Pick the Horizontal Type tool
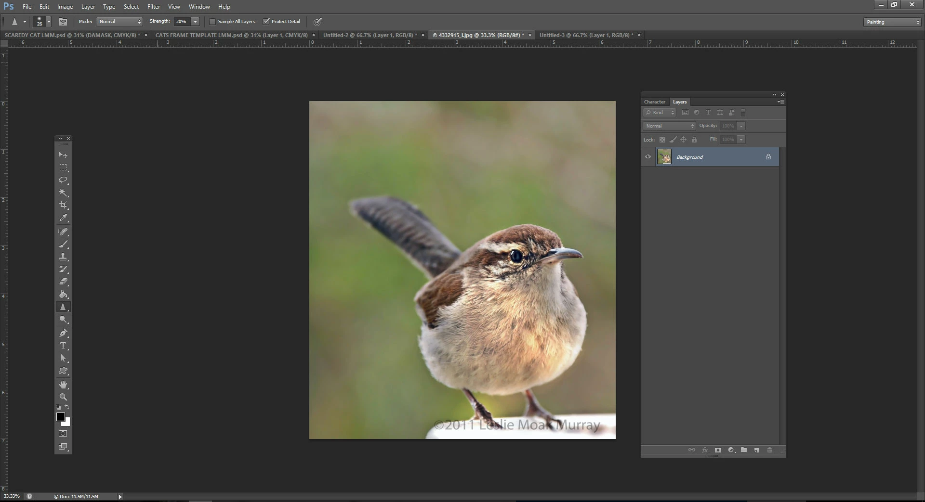The width and height of the screenshot is (925, 502). [63, 346]
